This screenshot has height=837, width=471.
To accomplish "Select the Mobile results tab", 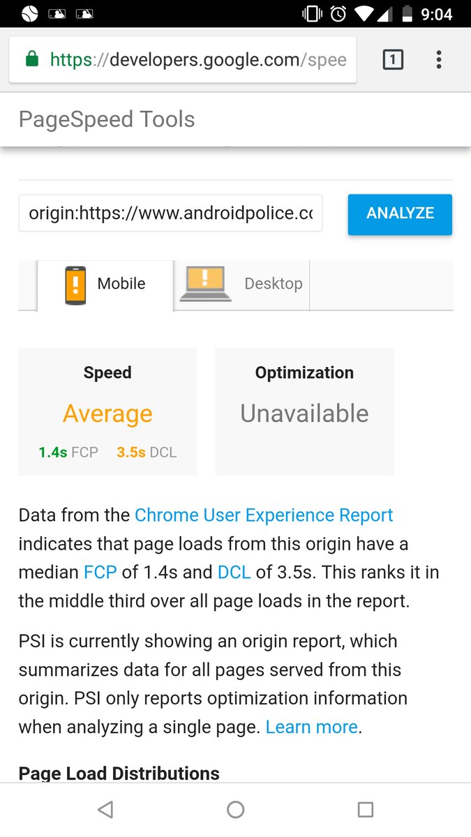I will click(121, 284).
